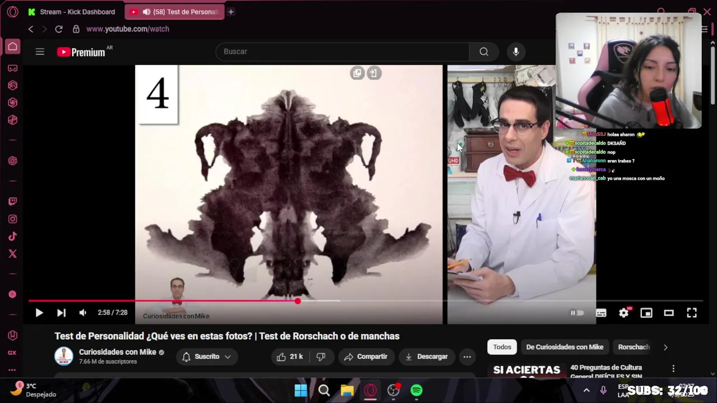Share the video with Compartir
This screenshot has height=403, width=717.
click(366, 357)
